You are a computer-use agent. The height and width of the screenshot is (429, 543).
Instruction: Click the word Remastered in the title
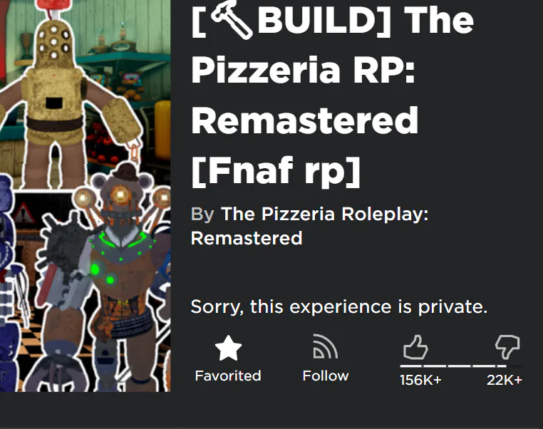click(305, 120)
